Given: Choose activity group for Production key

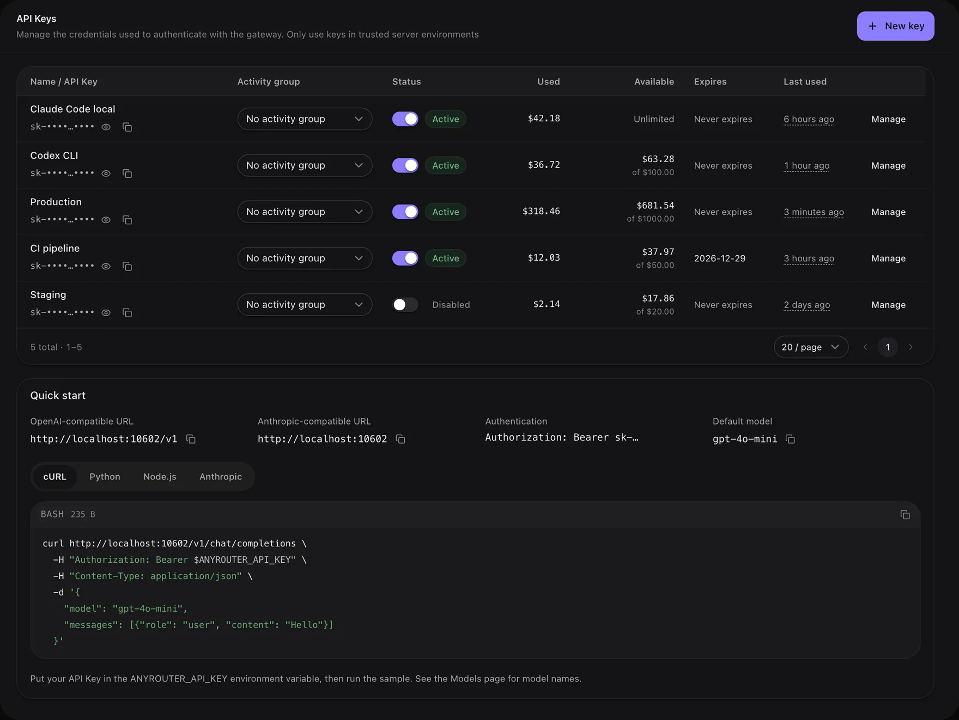Looking at the screenshot, I should click(x=305, y=212).
